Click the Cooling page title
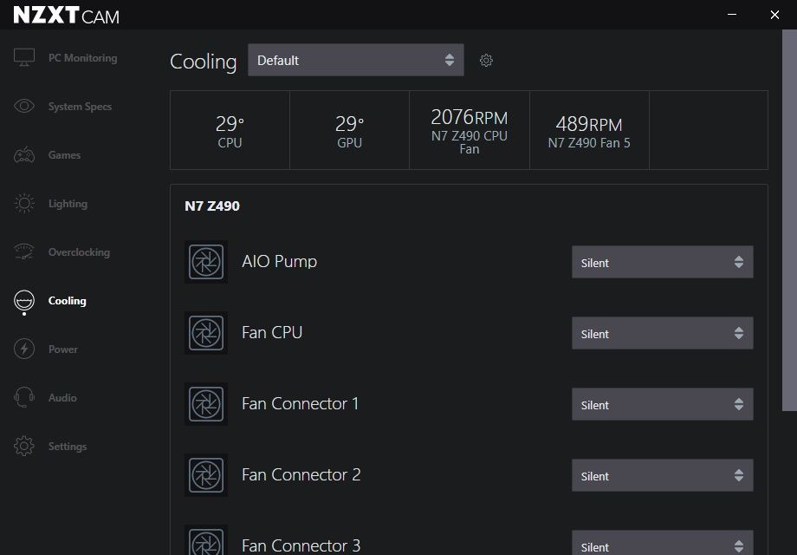Screen dimensions: 797x555 pos(204,62)
